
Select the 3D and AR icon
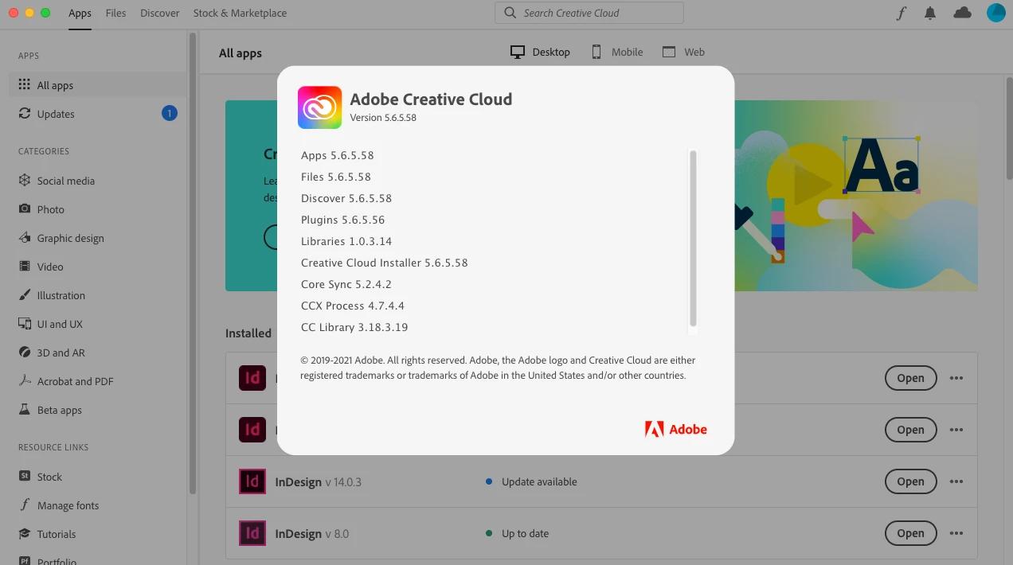click(25, 352)
